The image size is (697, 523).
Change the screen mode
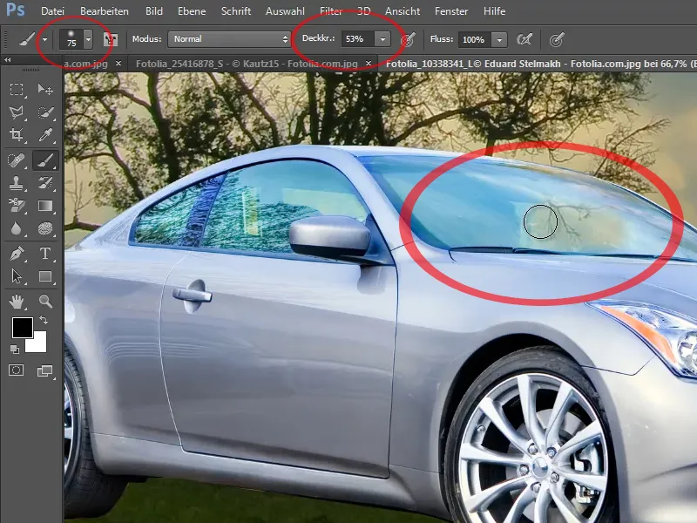45,370
